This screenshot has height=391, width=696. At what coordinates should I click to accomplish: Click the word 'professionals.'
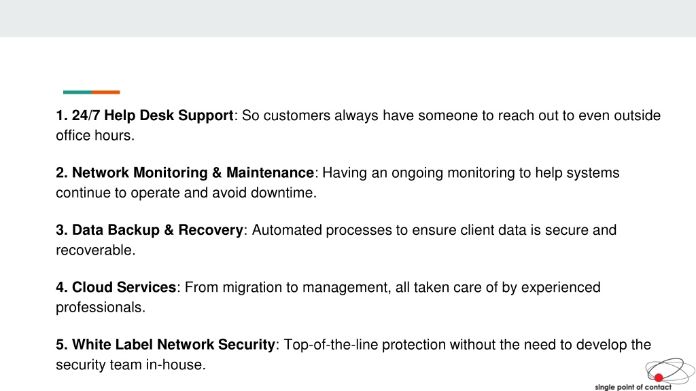pyautogui.click(x=101, y=308)
